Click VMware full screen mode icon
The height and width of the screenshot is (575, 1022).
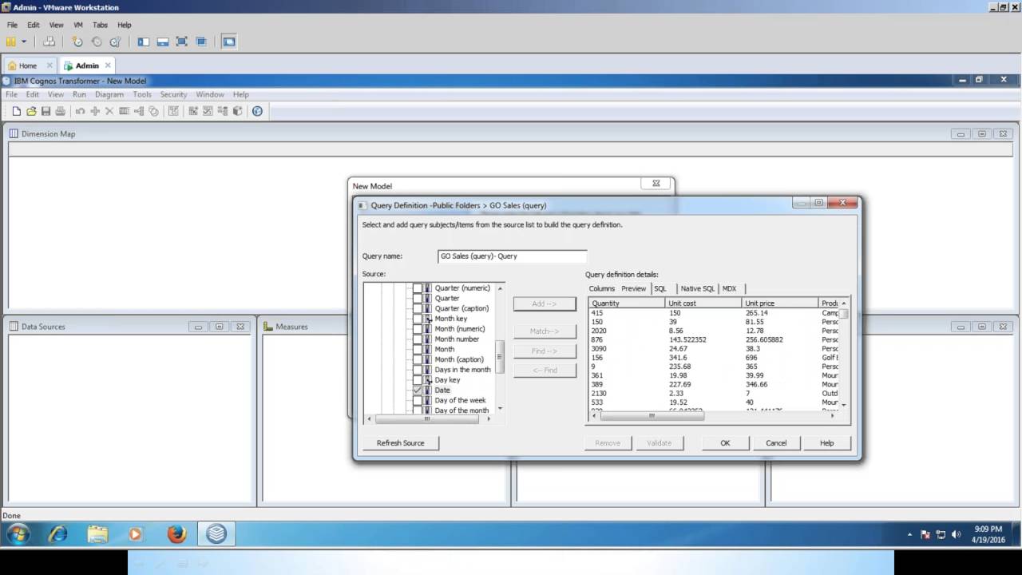pyautogui.click(x=182, y=42)
